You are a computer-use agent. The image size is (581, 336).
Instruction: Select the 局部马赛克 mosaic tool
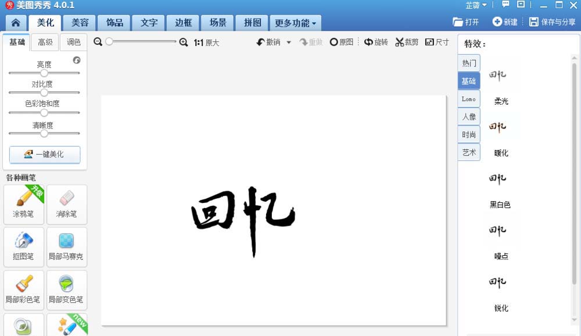(x=67, y=247)
